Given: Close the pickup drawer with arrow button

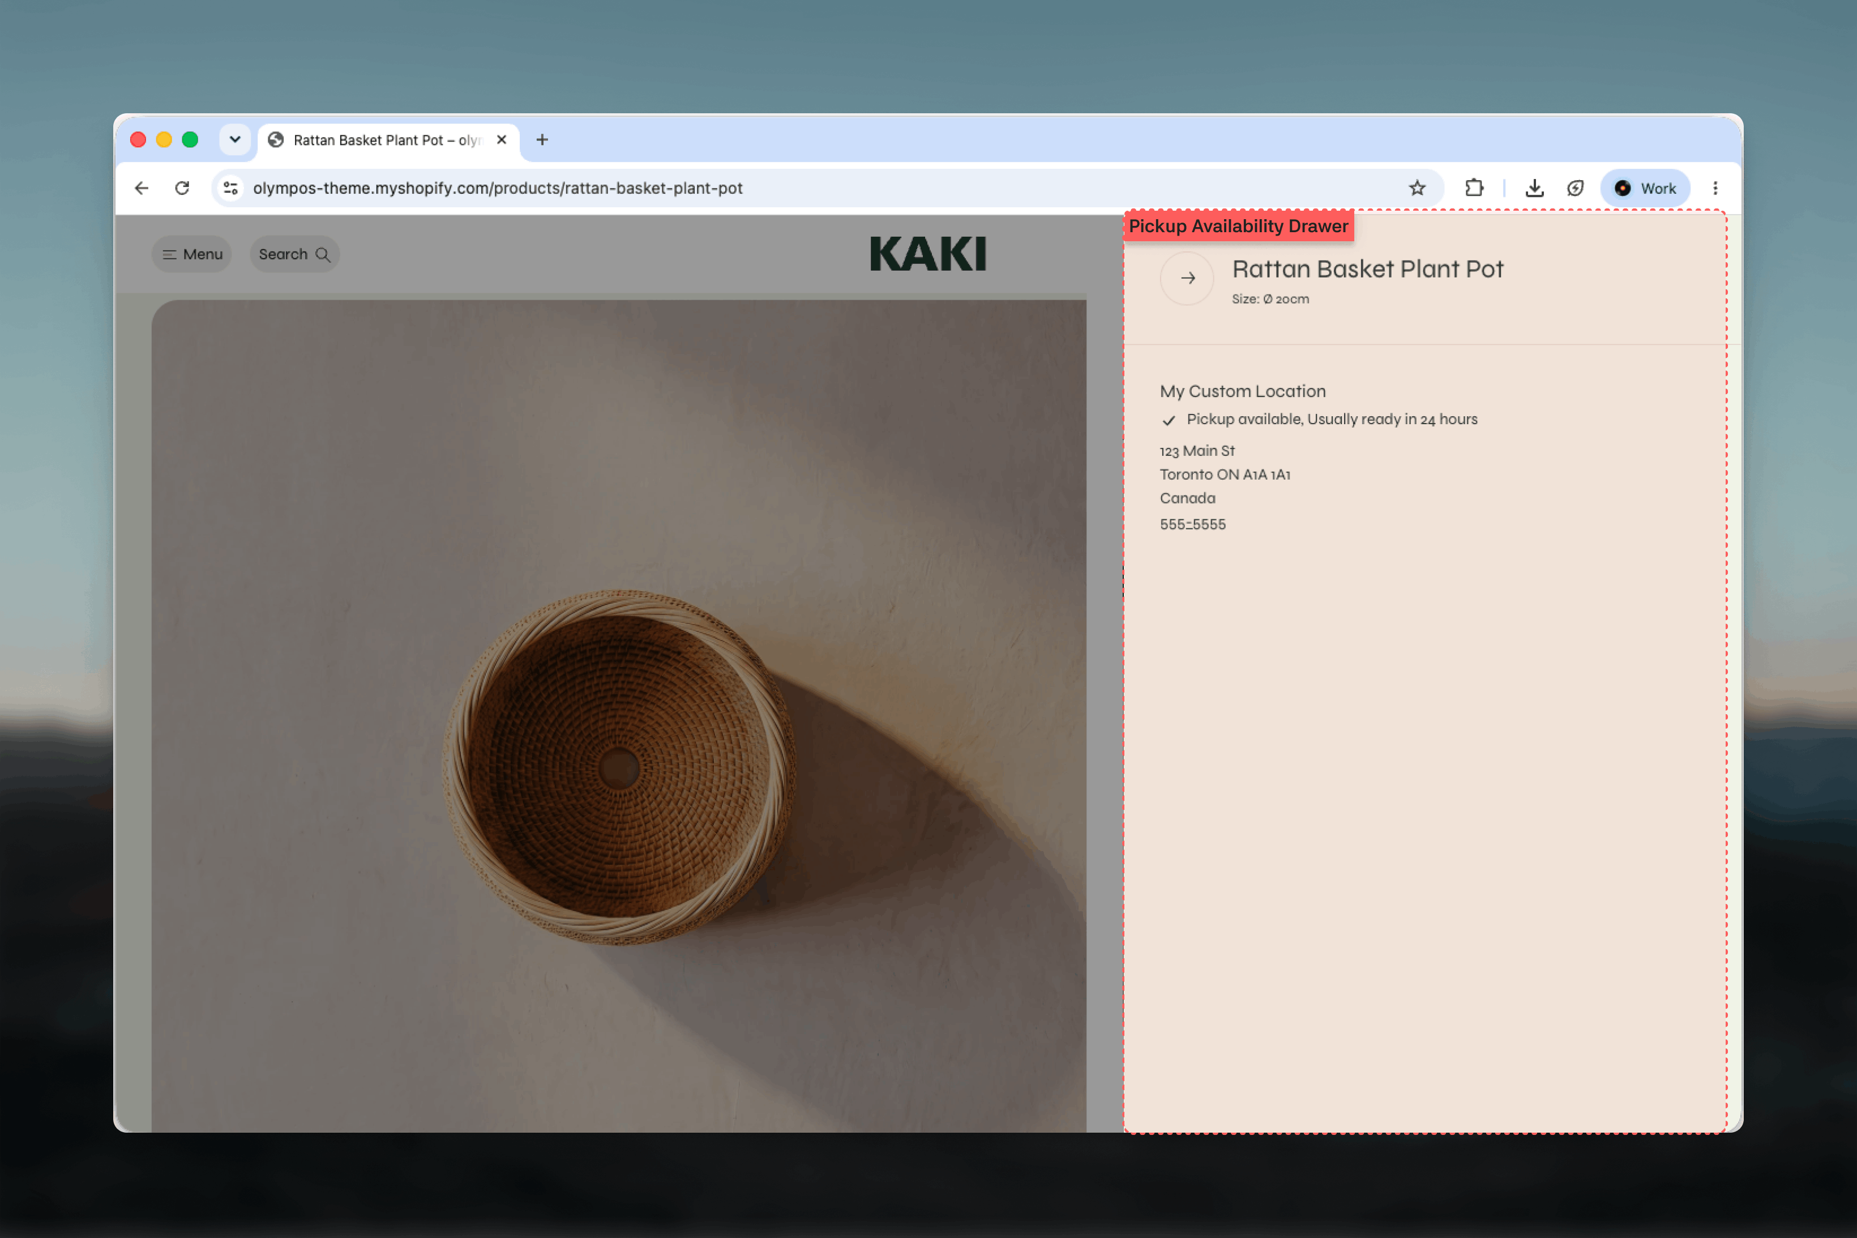Looking at the screenshot, I should click(x=1187, y=278).
